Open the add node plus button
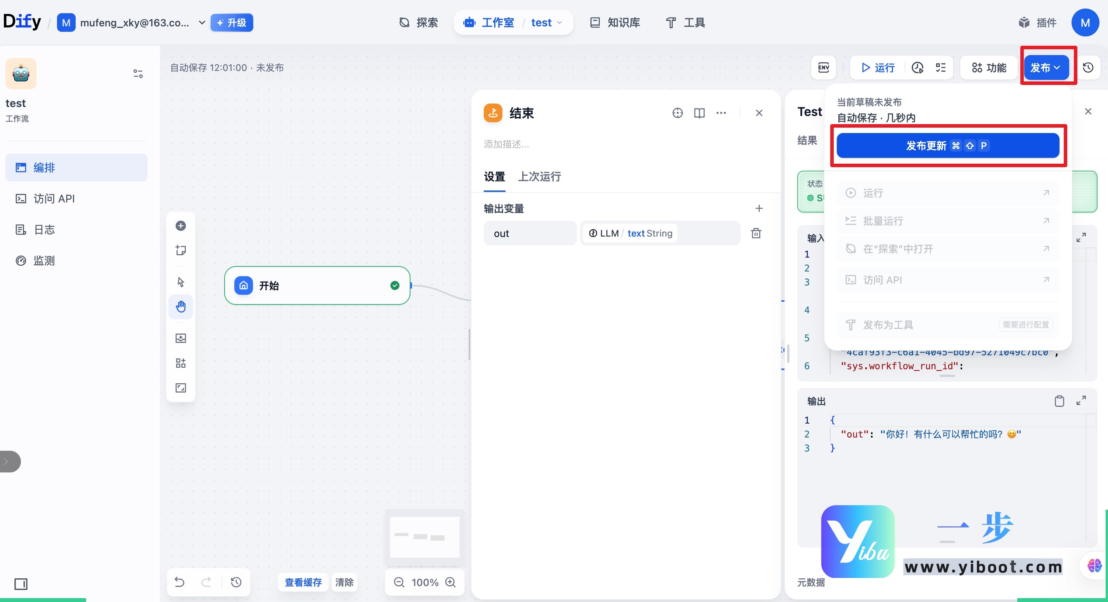The image size is (1108, 602). 181,226
